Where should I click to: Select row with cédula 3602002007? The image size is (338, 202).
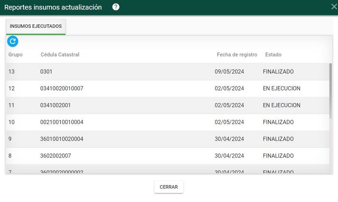(167, 156)
